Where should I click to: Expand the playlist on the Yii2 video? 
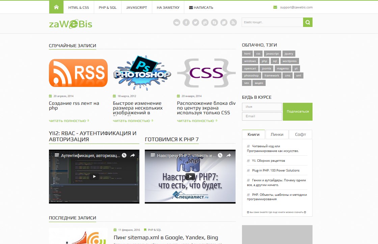(56, 155)
